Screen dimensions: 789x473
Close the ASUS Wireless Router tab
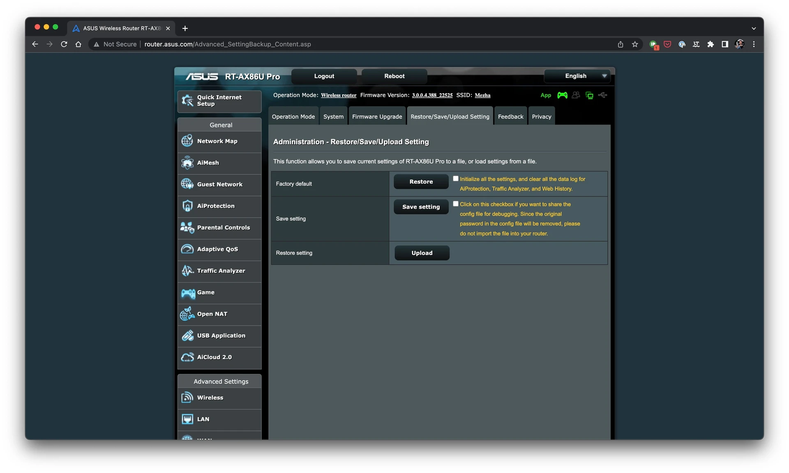click(168, 28)
